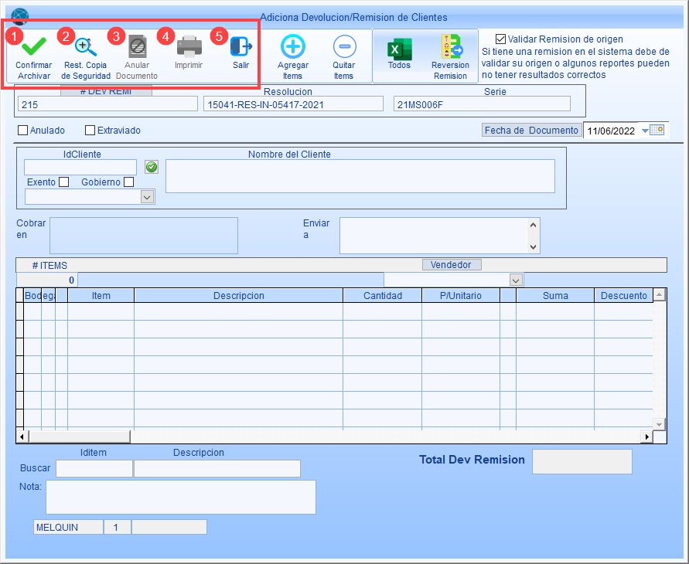Click the items grid horizontal scrollbar thumb
The image size is (689, 564).
tap(80, 437)
